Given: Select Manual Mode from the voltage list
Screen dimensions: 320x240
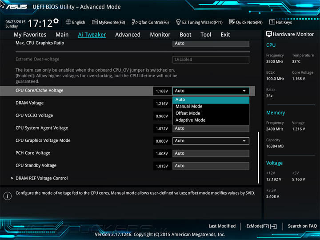Looking at the screenshot, I should pos(189,107).
